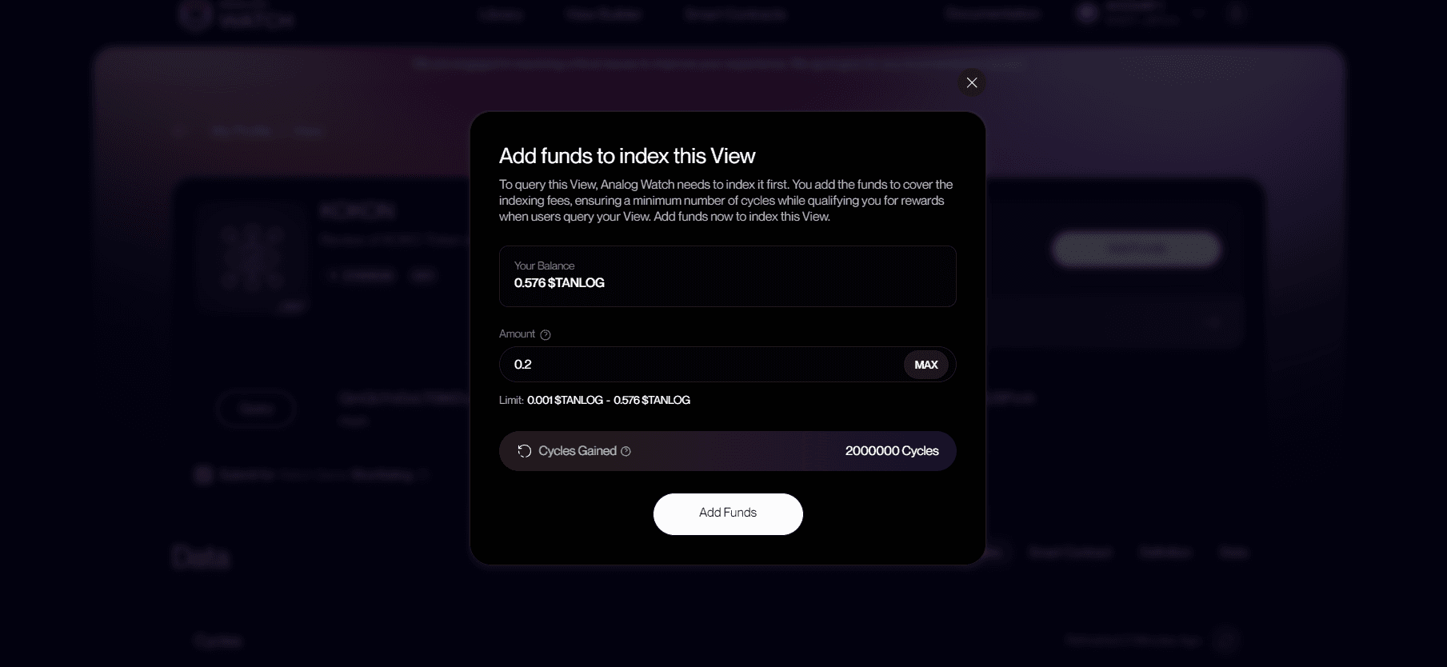Expand the chevron in the panel behind the dialog
Screen dimensions: 1447x667
pos(1213,322)
